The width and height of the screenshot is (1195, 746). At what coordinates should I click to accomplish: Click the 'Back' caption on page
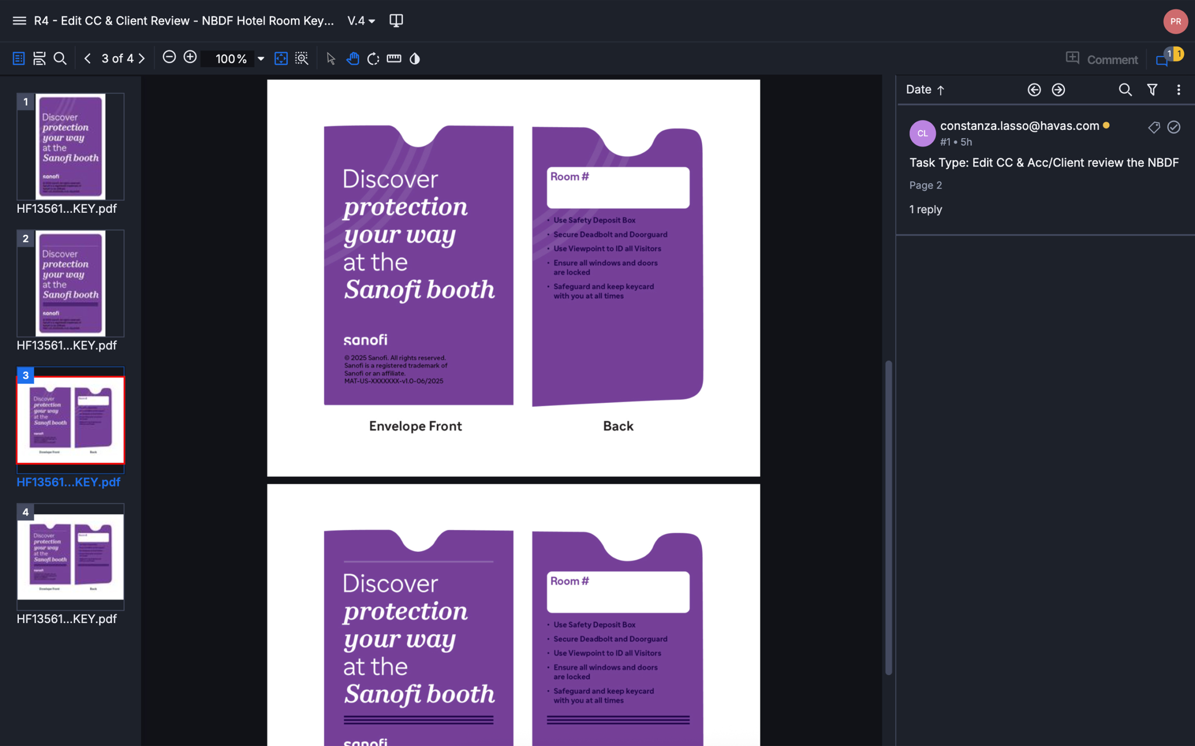(x=618, y=426)
